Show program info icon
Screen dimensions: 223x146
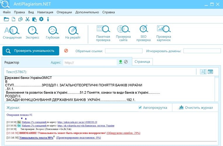click(48, 19)
